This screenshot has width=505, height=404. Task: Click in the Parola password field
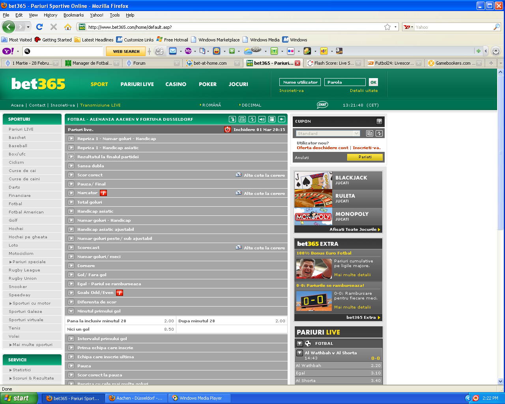[x=345, y=82]
